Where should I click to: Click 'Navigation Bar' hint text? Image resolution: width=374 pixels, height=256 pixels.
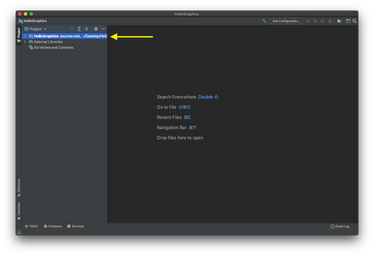172,127
